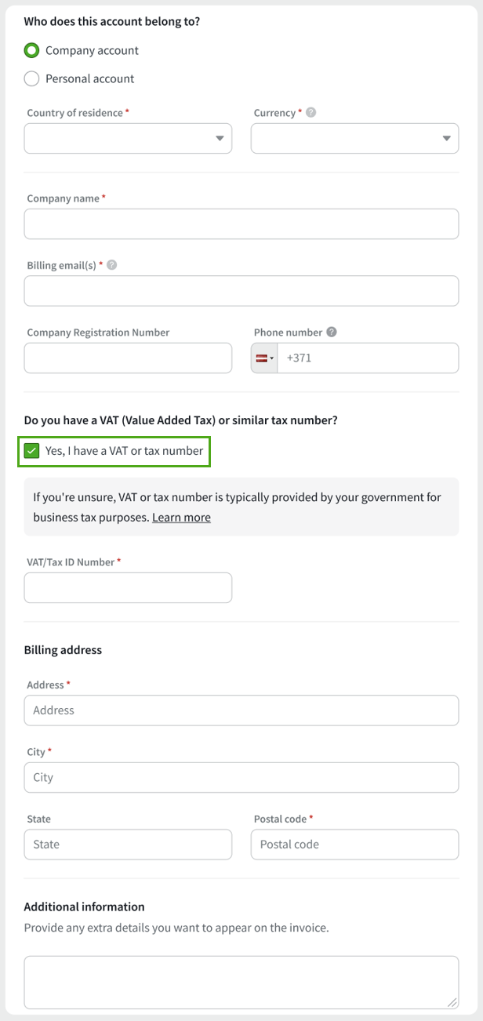This screenshot has width=483, height=1021.
Task: Click the phone number field showing +371
Action: 368,358
